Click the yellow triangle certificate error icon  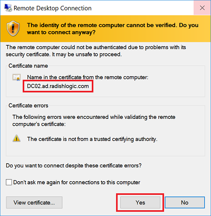[x=16, y=138]
